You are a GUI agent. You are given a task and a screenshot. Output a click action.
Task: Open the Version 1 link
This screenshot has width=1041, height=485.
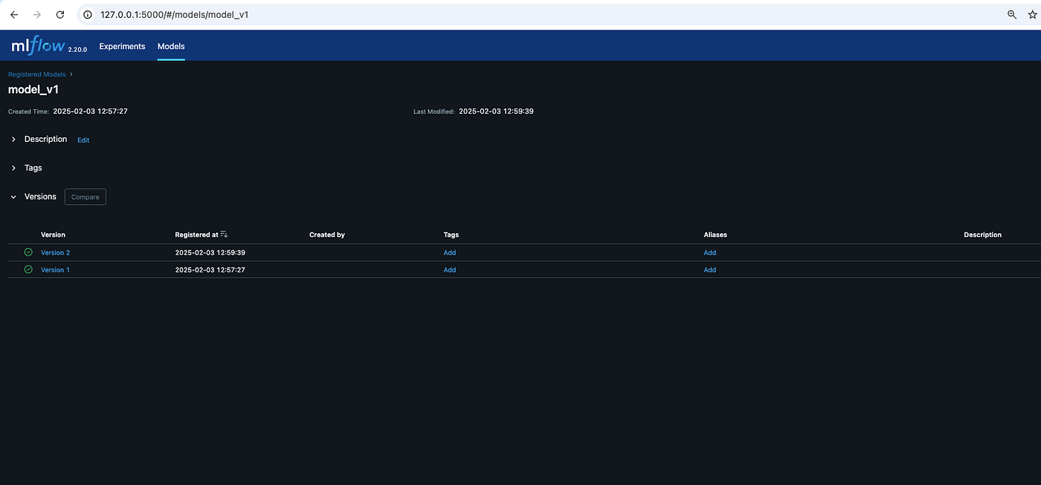point(55,270)
